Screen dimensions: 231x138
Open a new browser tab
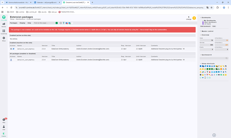(x=92, y=2)
